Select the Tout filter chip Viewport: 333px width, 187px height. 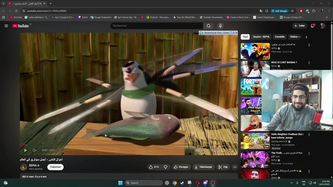(x=245, y=37)
